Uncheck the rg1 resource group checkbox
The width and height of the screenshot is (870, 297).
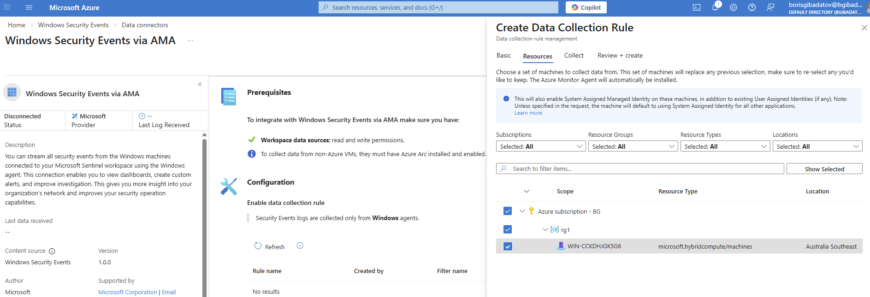508,229
